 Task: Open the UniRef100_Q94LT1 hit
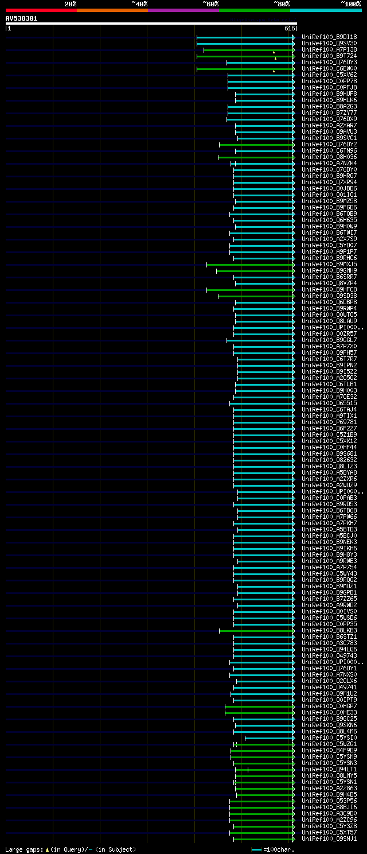tap(329, 769)
